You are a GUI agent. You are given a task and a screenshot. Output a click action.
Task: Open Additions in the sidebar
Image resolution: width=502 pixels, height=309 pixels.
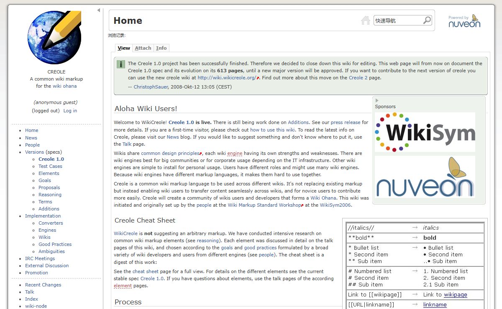pos(49,209)
